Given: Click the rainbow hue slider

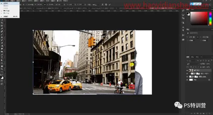Looking at the screenshot, I should click(x=210, y=18).
